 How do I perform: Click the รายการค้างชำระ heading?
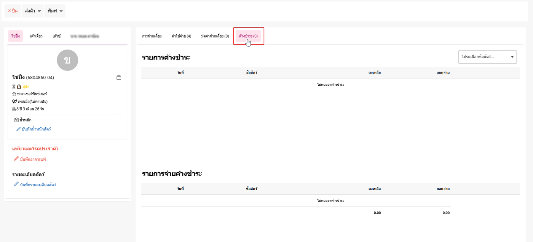click(166, 58)
